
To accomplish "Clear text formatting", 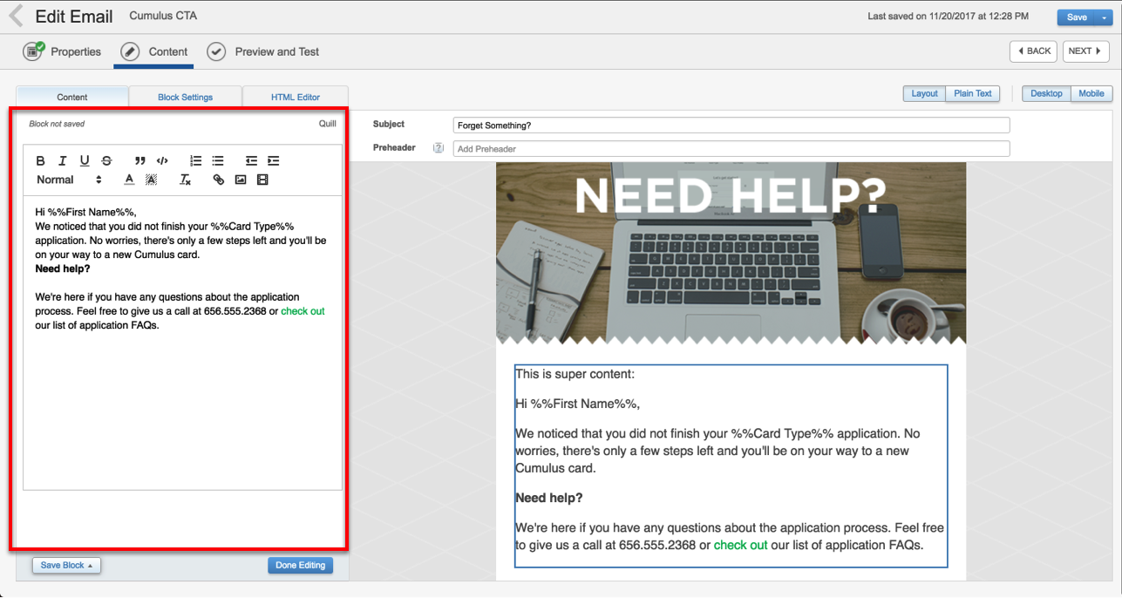I will pyautogui.click(x=185, y=180).
